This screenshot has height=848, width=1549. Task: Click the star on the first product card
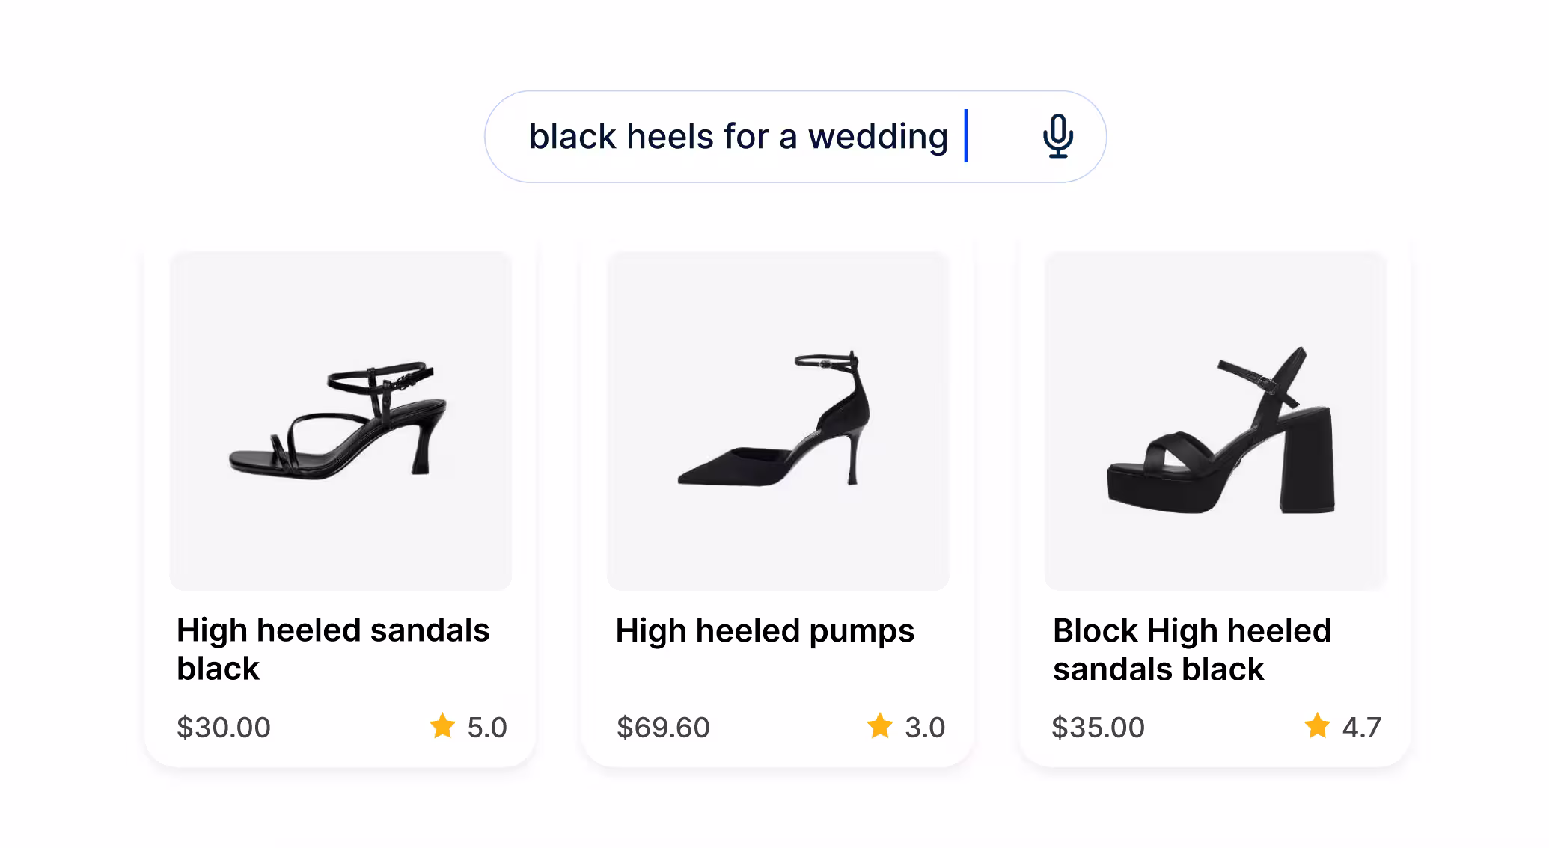pyautogui.click(x=442, y=726)
